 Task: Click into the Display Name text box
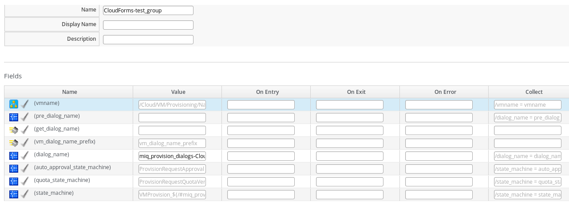[148, 25]
